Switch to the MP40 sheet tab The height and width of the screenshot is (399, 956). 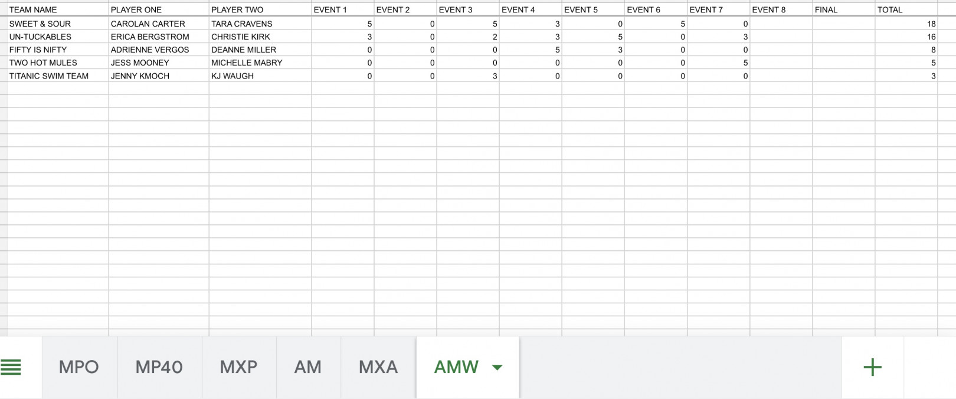(x=159, y=367)
